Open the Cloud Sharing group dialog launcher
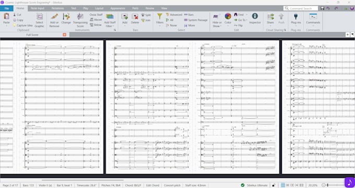Viewport: 355px width, 188px height. click(x=285, y=30)
